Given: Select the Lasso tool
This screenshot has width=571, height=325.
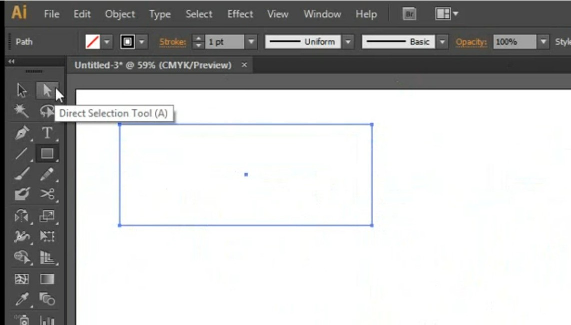Looking at the screenshot, I should [47, 111].
